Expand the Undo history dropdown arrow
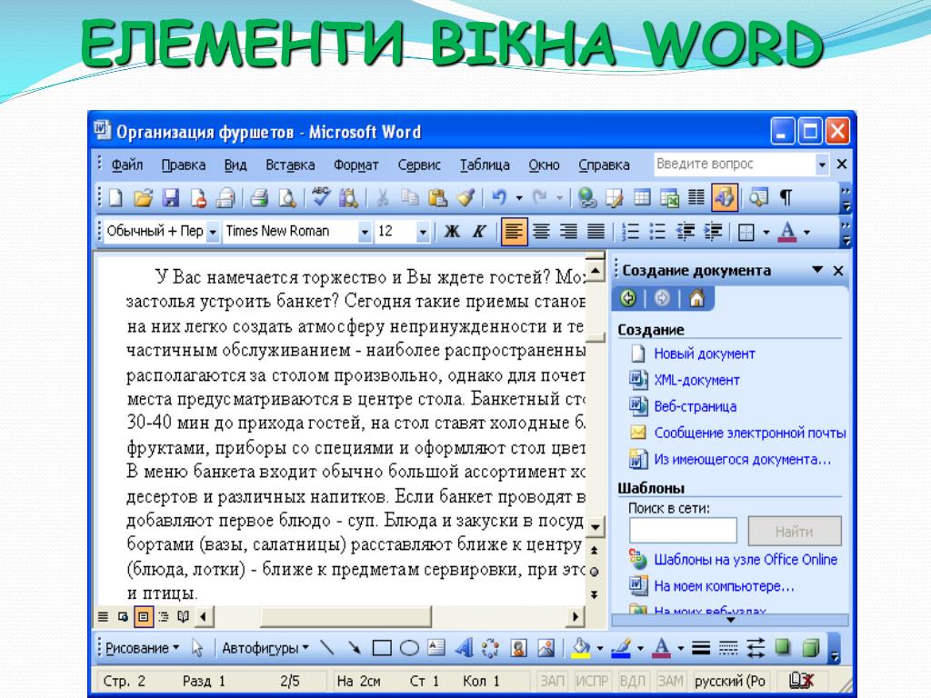The width and height of the screenshot is (931, 698). (519, 197)
